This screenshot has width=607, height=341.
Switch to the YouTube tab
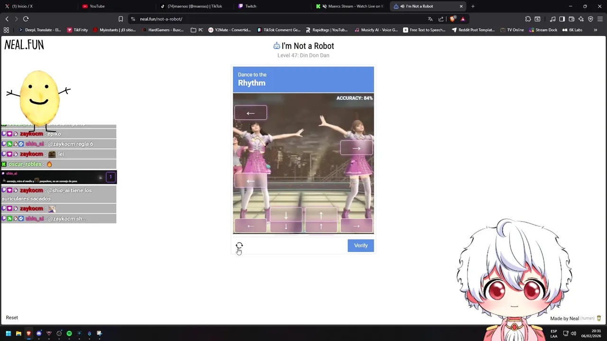tap(117, 6)
